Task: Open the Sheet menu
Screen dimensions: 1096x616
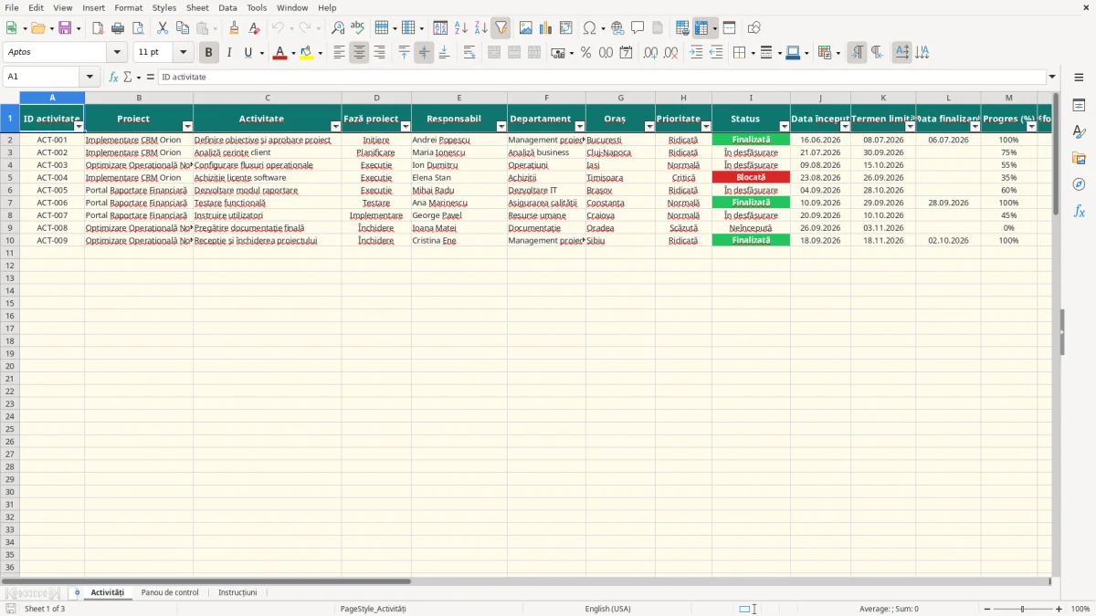Action: [x=197, y=7]
